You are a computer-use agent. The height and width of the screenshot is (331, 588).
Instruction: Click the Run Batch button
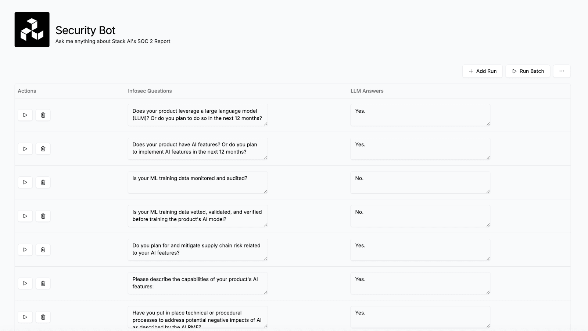528,71
